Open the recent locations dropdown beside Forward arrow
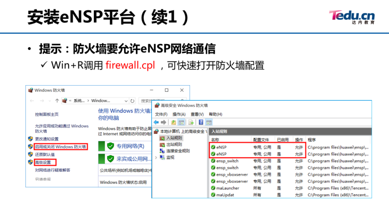Screen dimensions: 389x219 50,101
